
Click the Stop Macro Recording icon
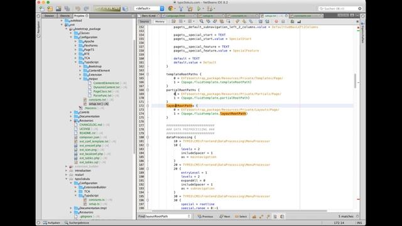[x=283, y=21]
